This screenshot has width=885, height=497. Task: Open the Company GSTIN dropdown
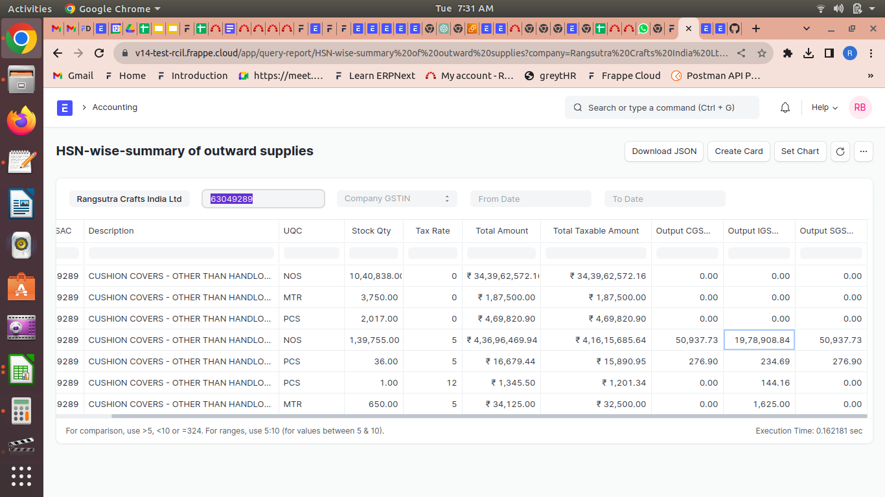[x=397, y=199]
